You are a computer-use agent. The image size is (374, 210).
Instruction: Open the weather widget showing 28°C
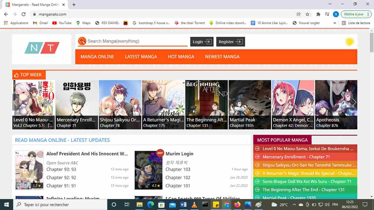coord(280,205)
